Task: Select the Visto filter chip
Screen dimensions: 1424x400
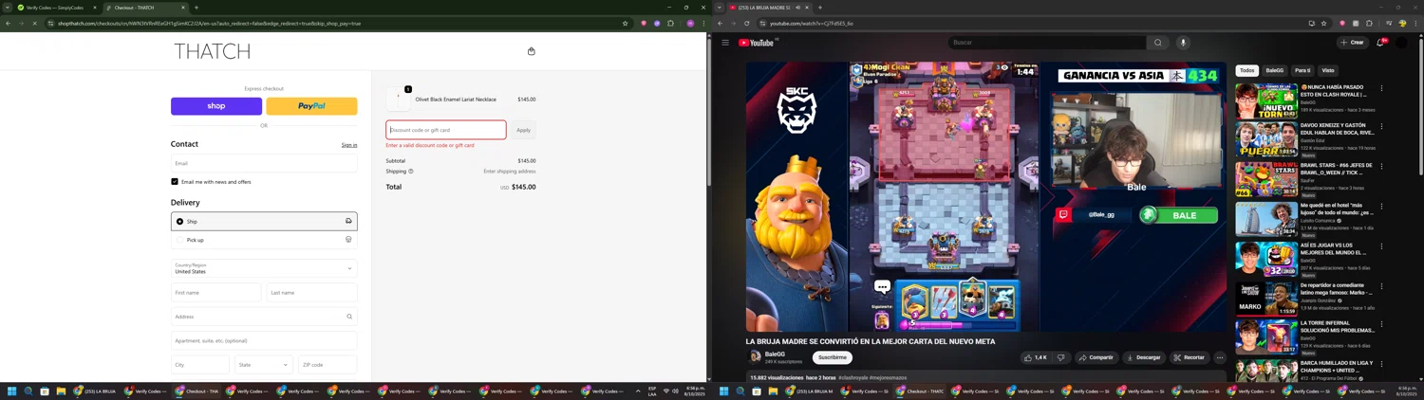Action: [x=1328, y=70]
